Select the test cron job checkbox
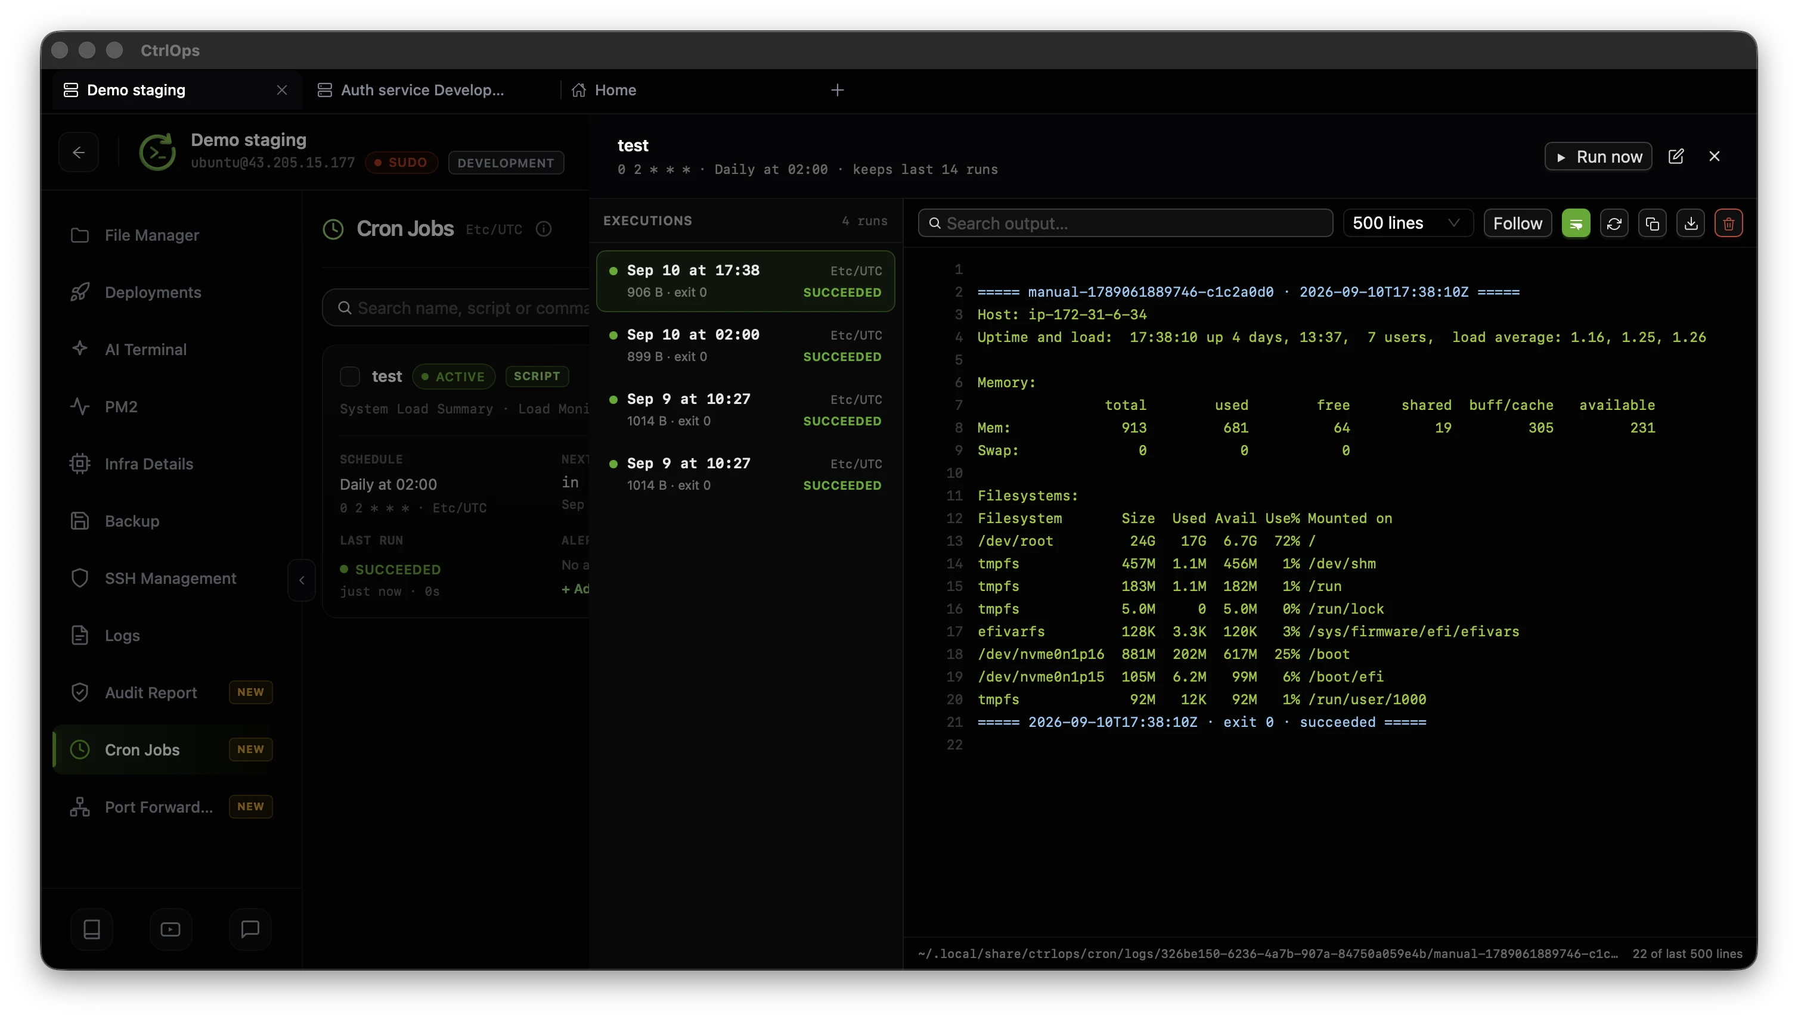The width and height of the screenshot is (1798, 1020). coord(350,376)
